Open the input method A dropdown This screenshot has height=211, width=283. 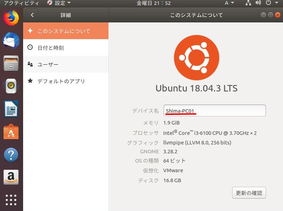(229, 3)
